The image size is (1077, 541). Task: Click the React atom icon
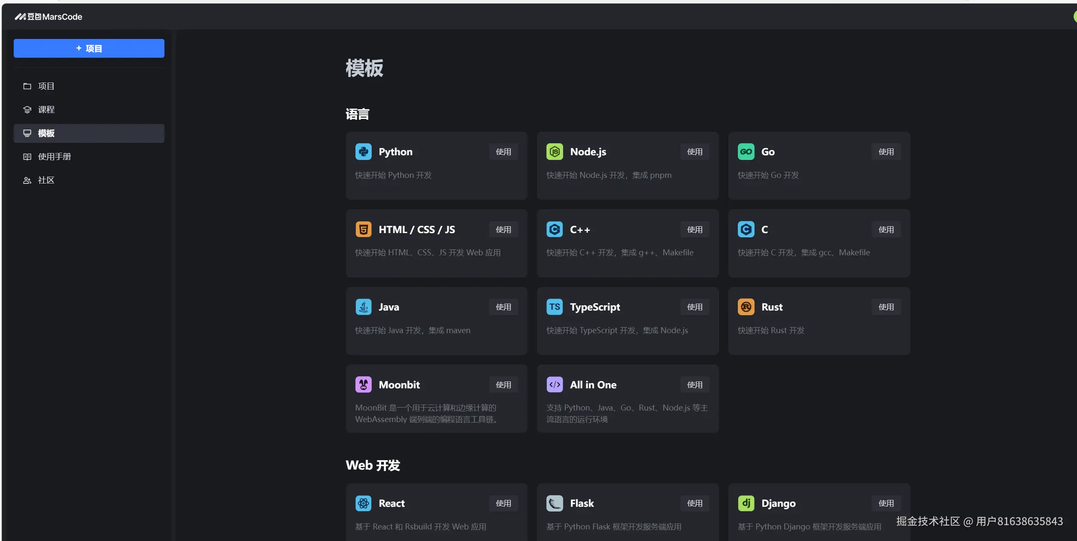point(363,503)
